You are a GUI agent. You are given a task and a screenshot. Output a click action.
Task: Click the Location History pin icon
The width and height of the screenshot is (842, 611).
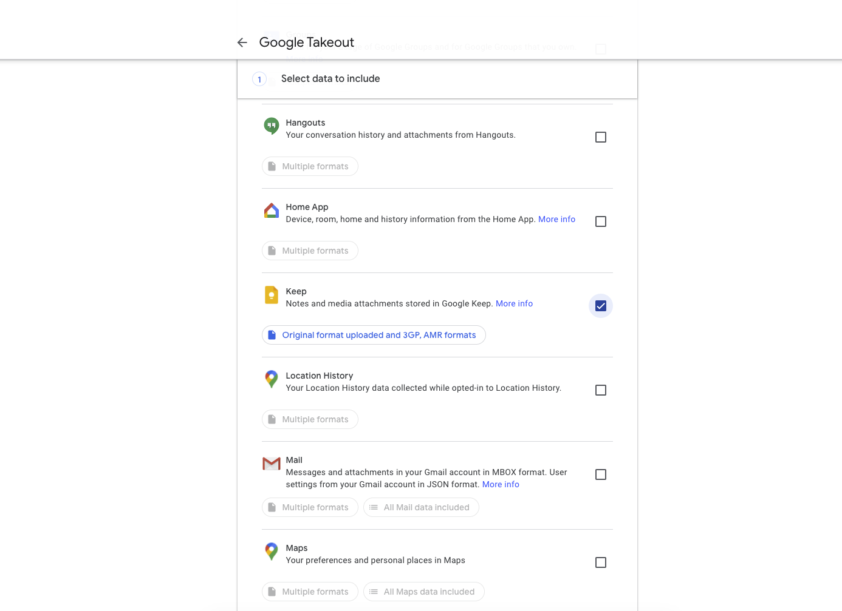(272, 379)
